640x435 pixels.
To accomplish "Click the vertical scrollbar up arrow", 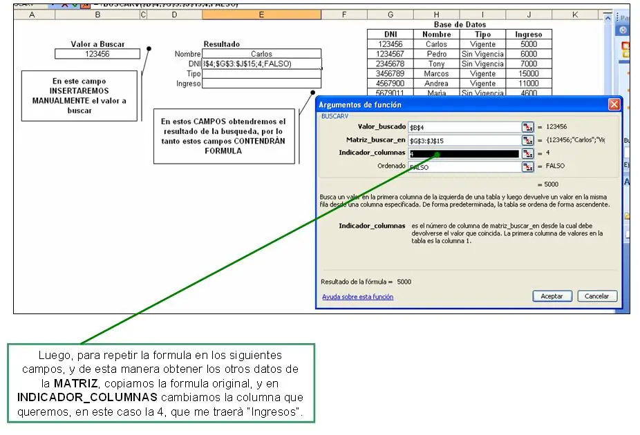I will pyautogui.click(x=608, y=19).
